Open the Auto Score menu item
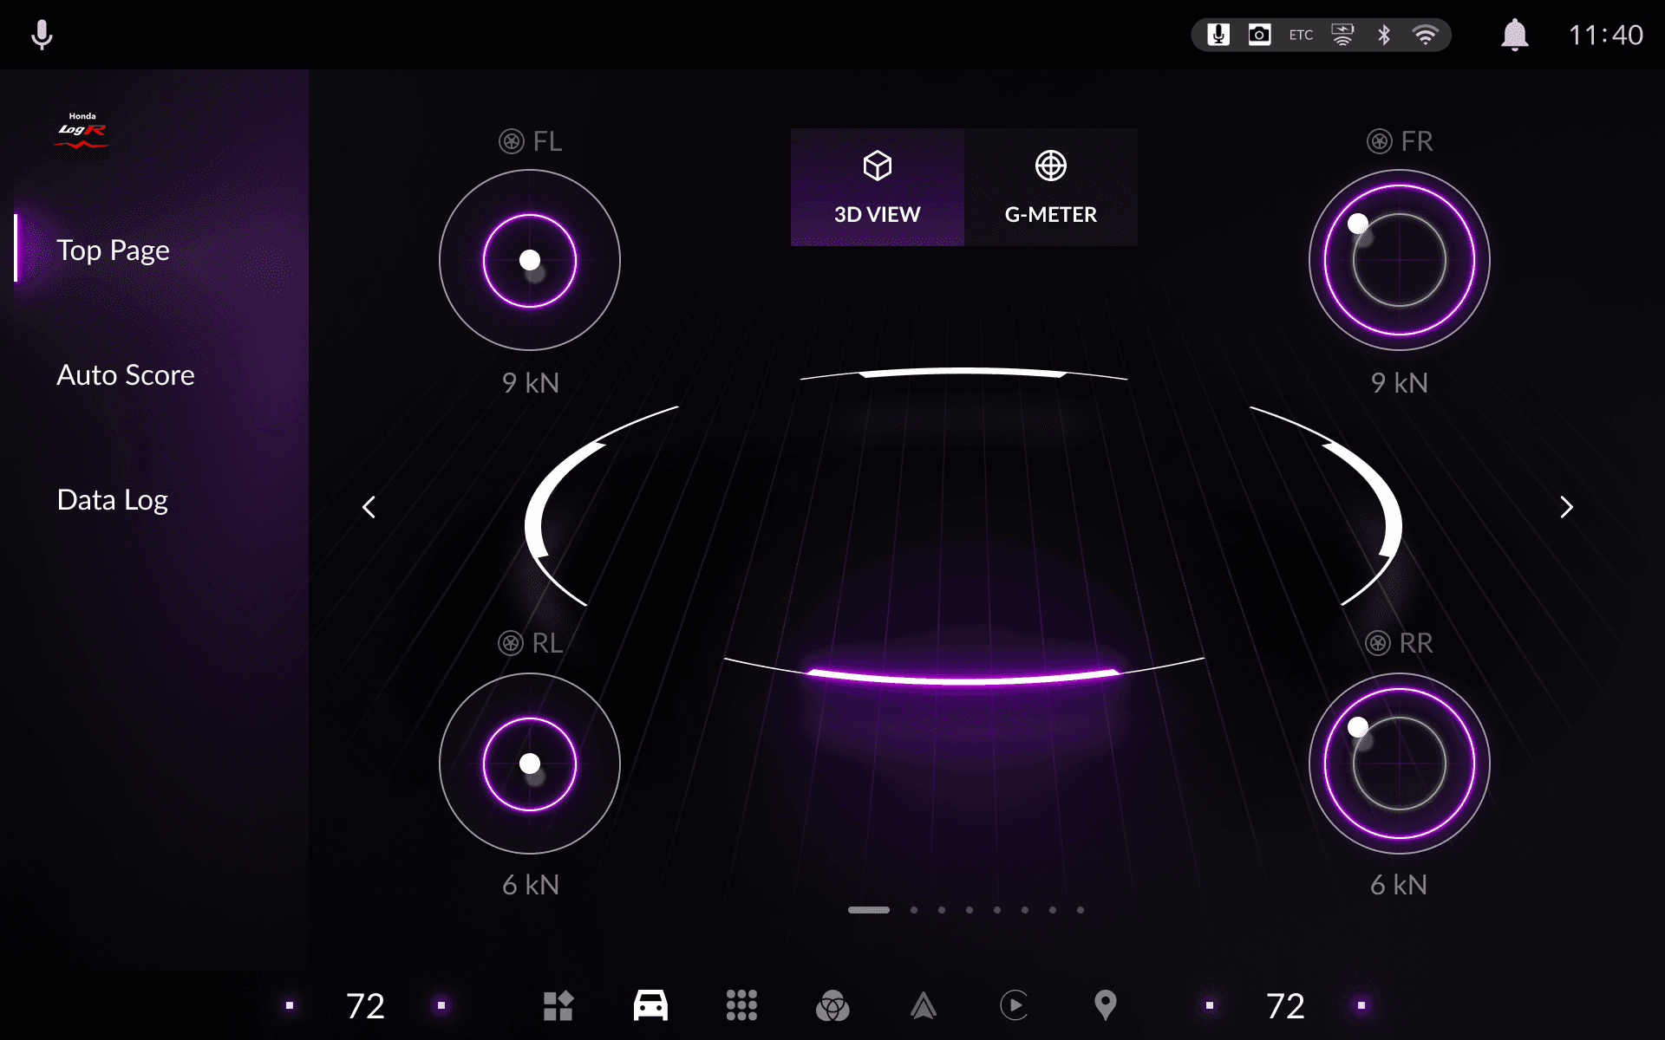Screen dimensions: 1665x1040 point(126,375)
